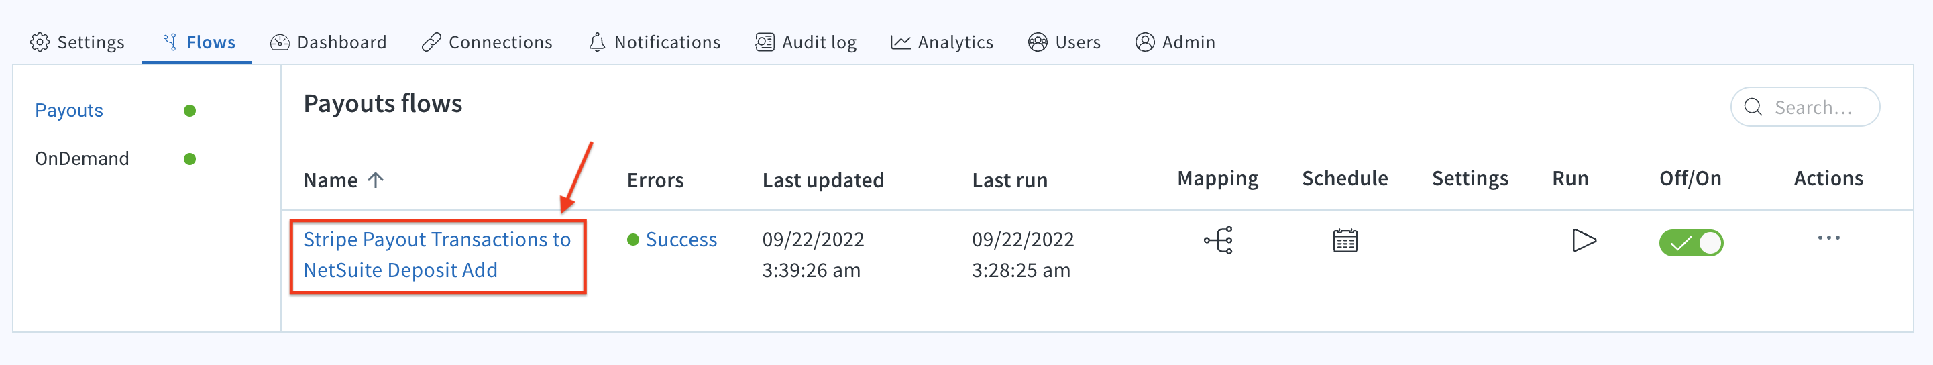Sort flows by Name column
The width and height of the screenshot is (1933, 365).
[343, 180]
